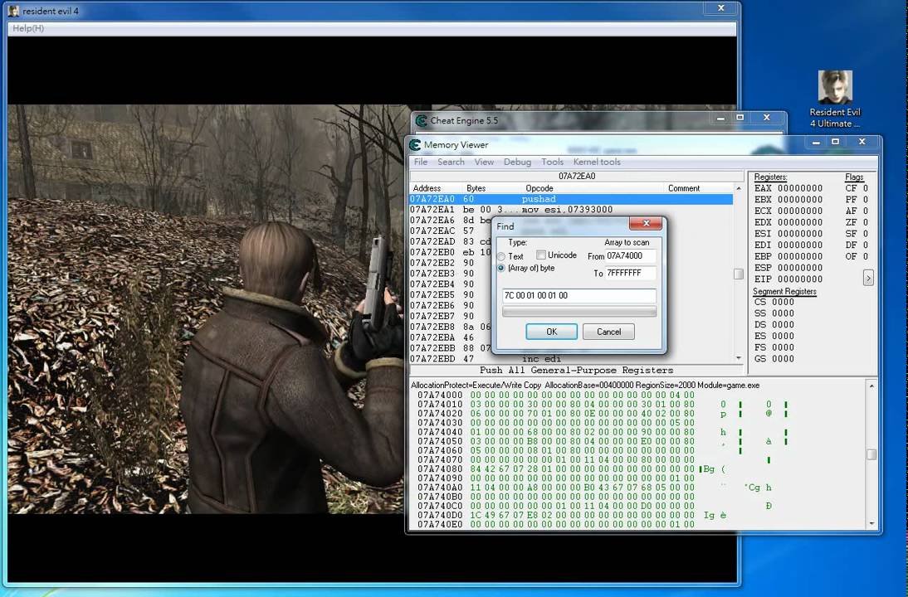
Task: Click the Find dialog progress bar
Action: click(x=579, y=312)
